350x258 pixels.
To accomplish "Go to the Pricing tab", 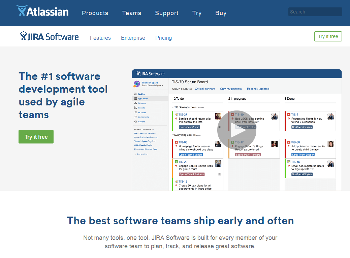I will (163, 38).
